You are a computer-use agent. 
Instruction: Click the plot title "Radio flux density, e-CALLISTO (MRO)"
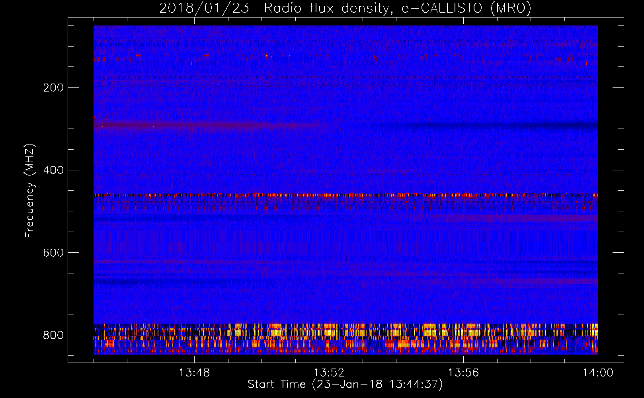(398, 8)
